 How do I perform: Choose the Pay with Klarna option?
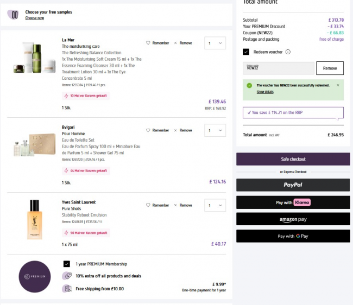click(293, 202)
